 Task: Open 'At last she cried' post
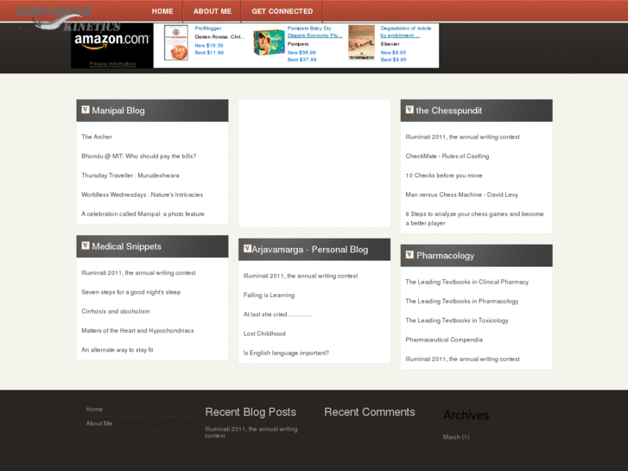click(277, 315)
